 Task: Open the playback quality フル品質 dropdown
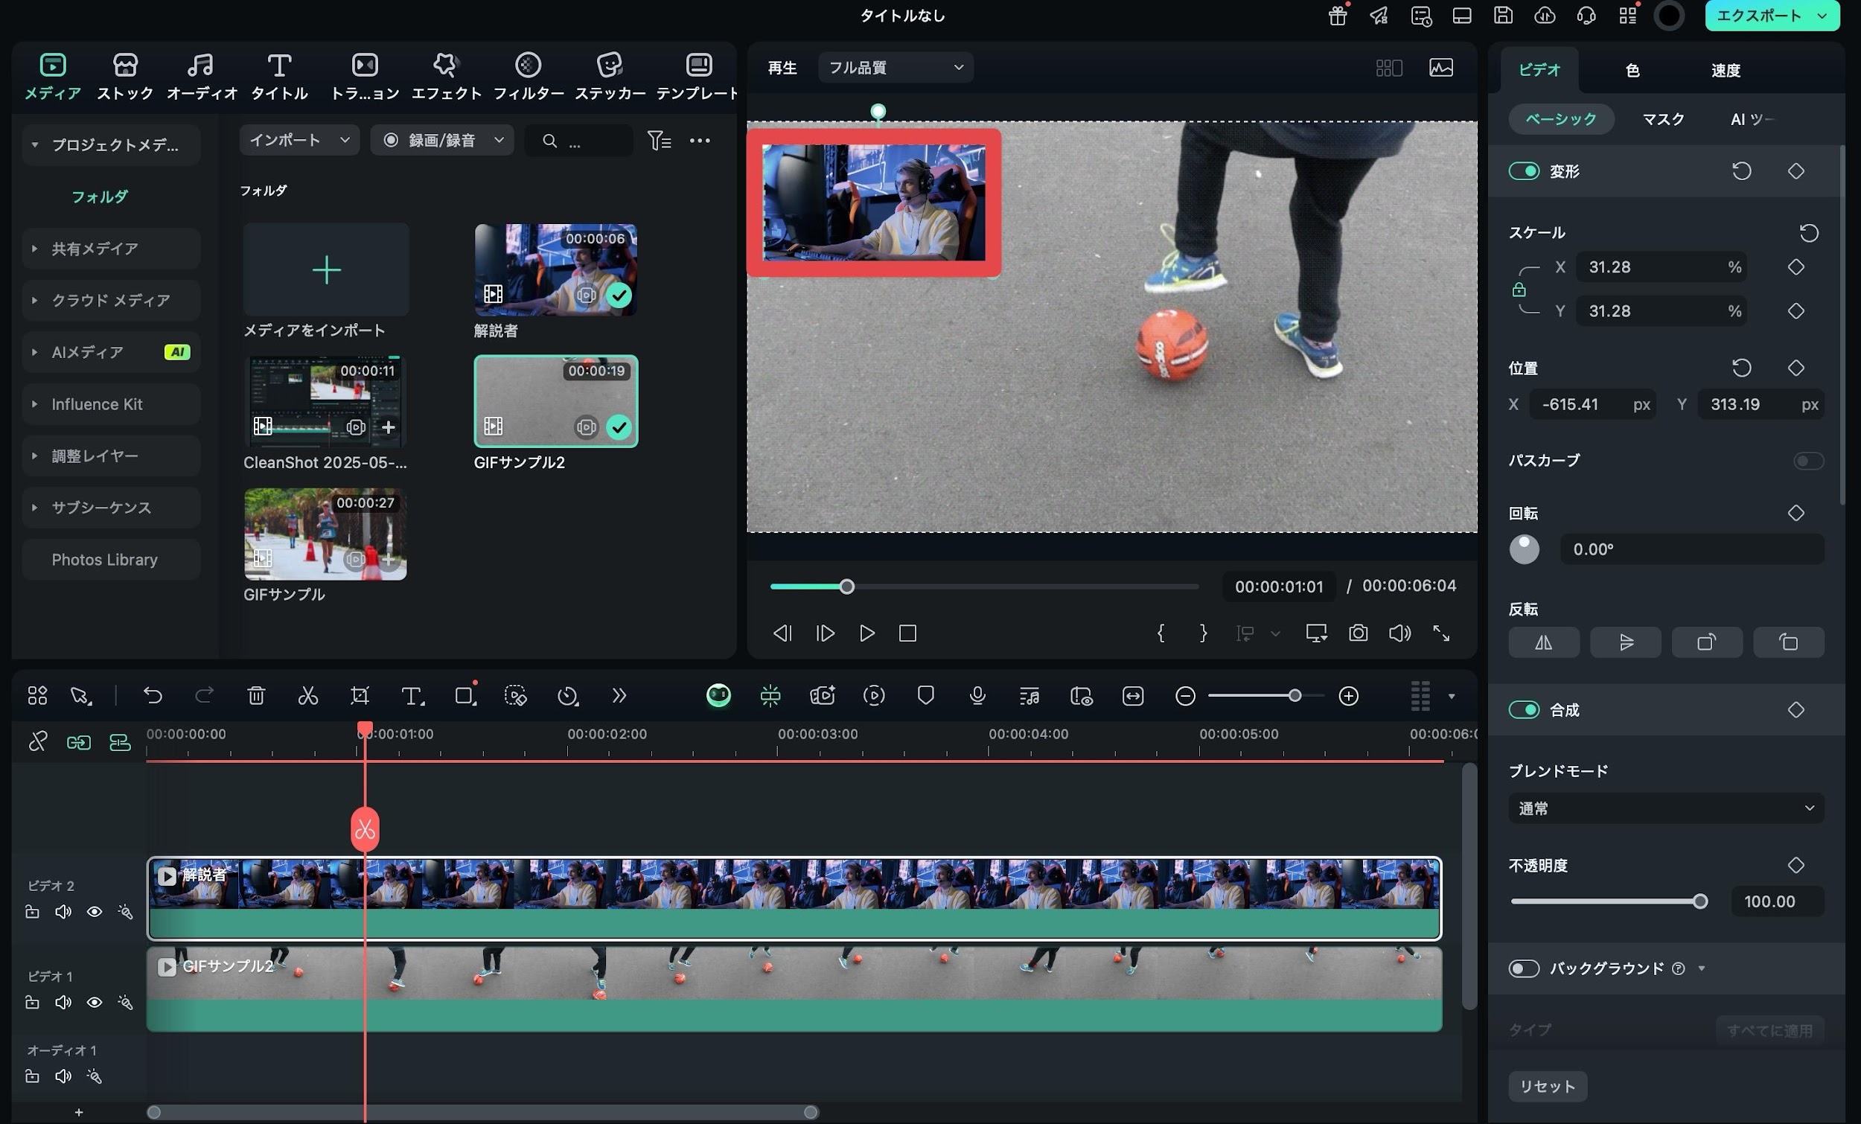[895, 67]
